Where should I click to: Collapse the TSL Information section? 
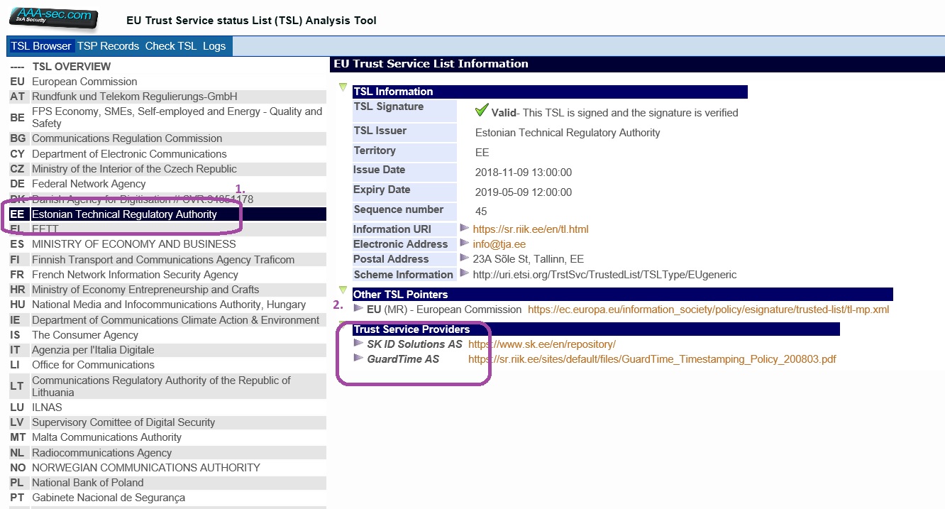[x=343, y=87]
